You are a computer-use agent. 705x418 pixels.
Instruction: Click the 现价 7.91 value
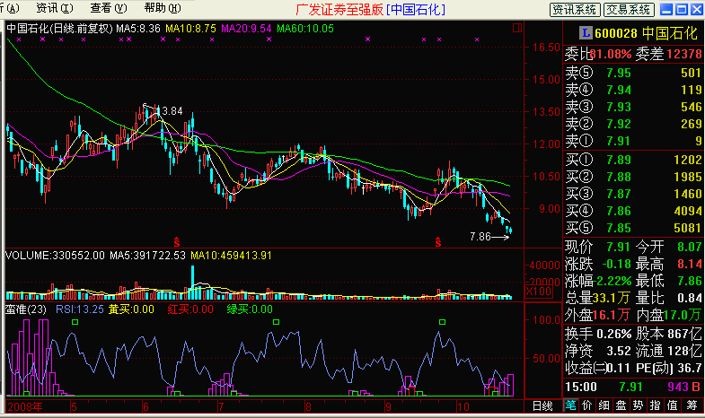tap(618, 247)
